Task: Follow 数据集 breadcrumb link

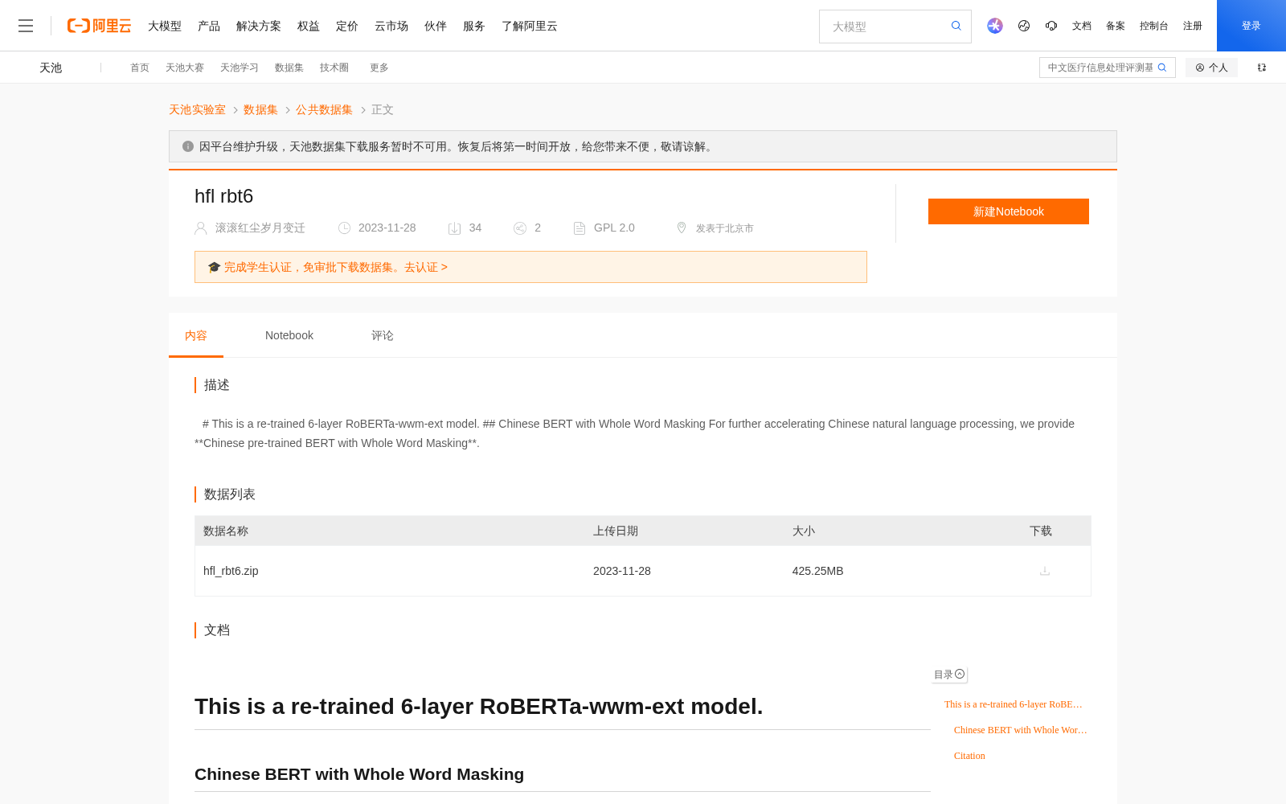Action: pyautogui.click(x=260, y=109)
